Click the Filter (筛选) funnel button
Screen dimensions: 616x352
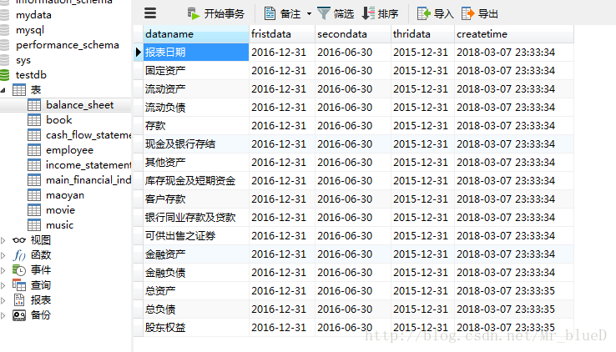[335, 13]
